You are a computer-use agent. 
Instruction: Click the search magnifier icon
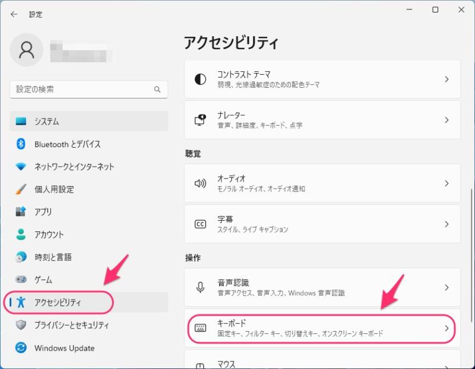(157, 90)
